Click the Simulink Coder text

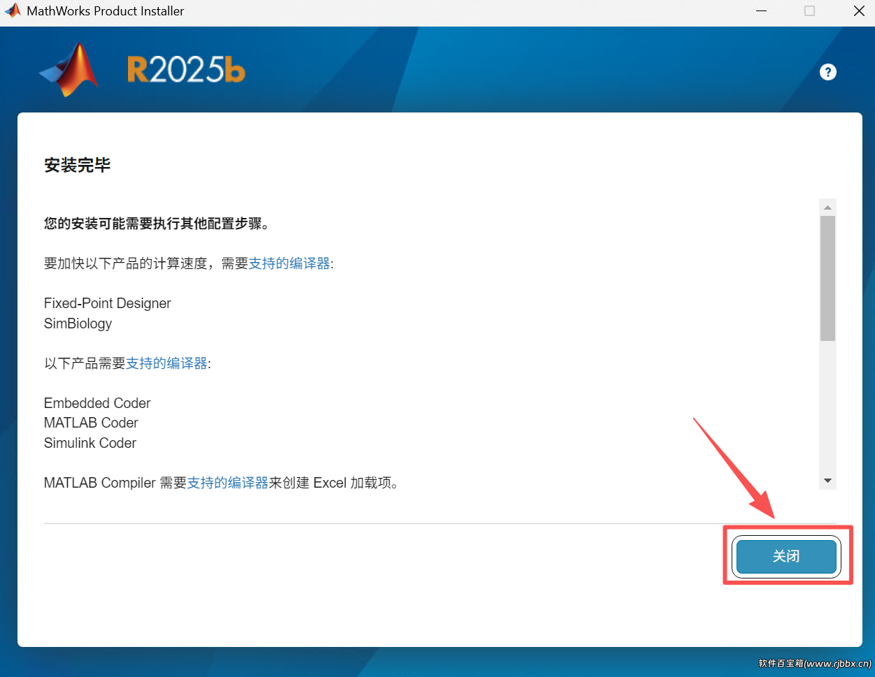tap(90, 443)
